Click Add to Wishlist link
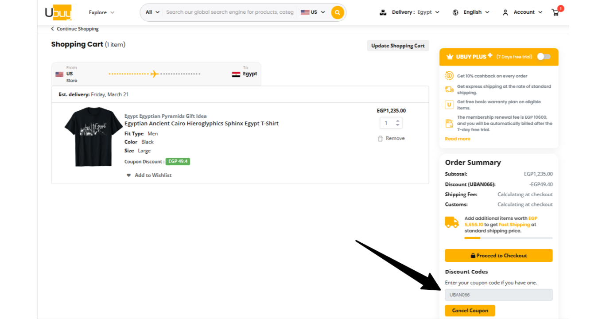The width and height of the screenshot is (606, 319). click(x=153, y=175)
